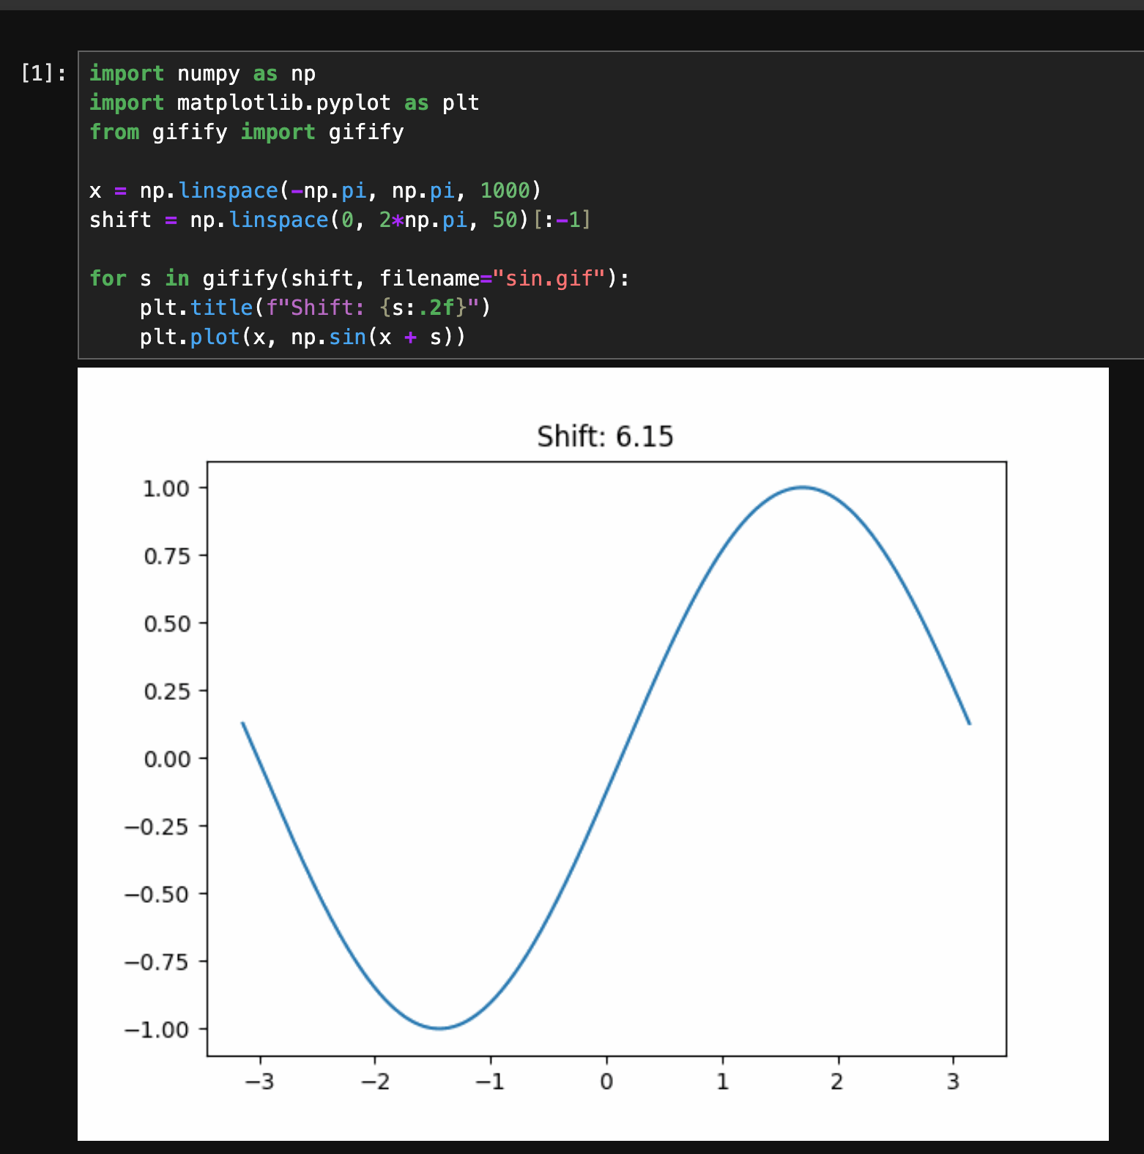Screen dimensions: 1144x1154
Task: Click the x-axis tick label −2
Action: click(375, 1081)
